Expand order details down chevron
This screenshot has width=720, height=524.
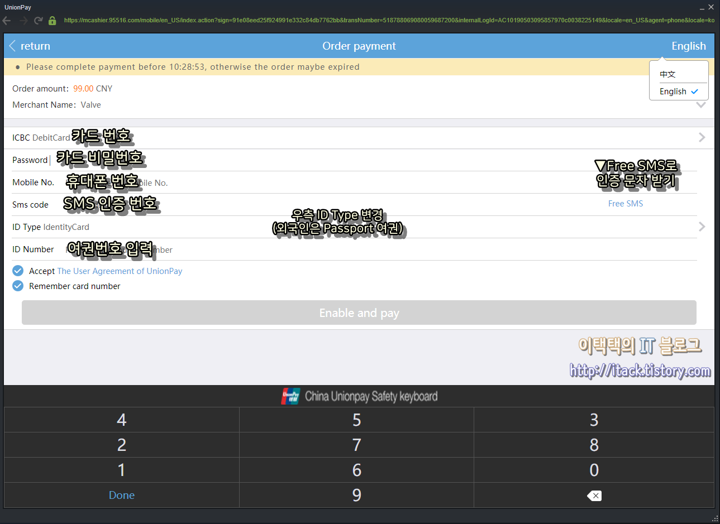tap(701, 105)
